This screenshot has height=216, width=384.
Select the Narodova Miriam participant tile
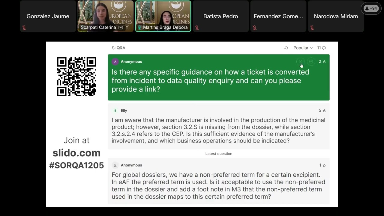coord(336,16)
